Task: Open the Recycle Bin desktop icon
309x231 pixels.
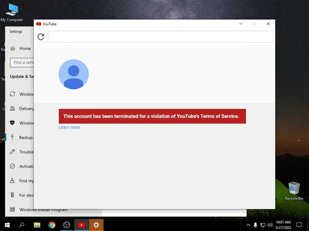Action: click(294, 191)
